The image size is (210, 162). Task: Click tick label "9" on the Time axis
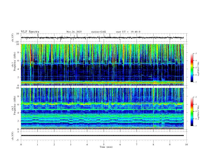[170, 145]
